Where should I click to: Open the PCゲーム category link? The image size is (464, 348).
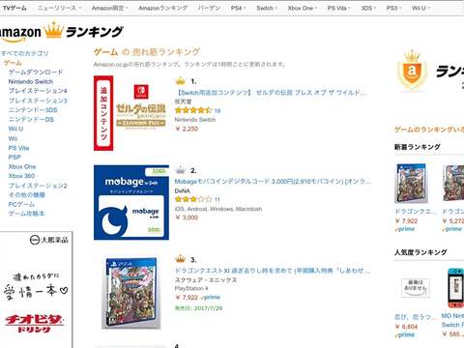pyautogui.click(x=21, y=204)
